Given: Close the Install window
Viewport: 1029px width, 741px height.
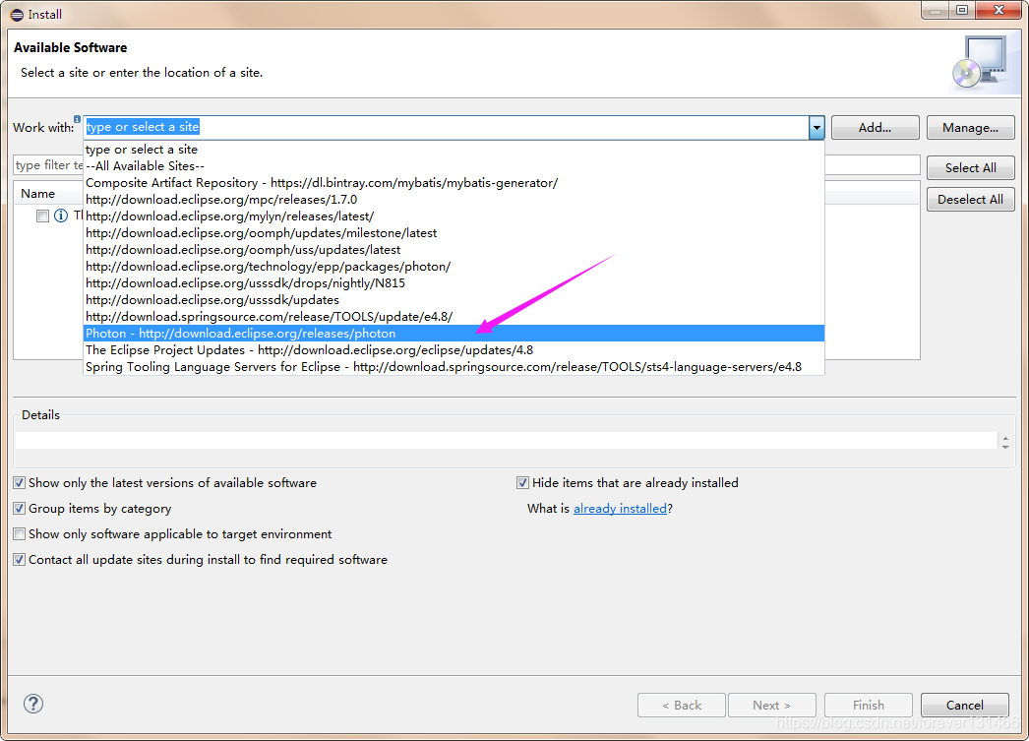Looking at the screenshot, I should [999, 10].
